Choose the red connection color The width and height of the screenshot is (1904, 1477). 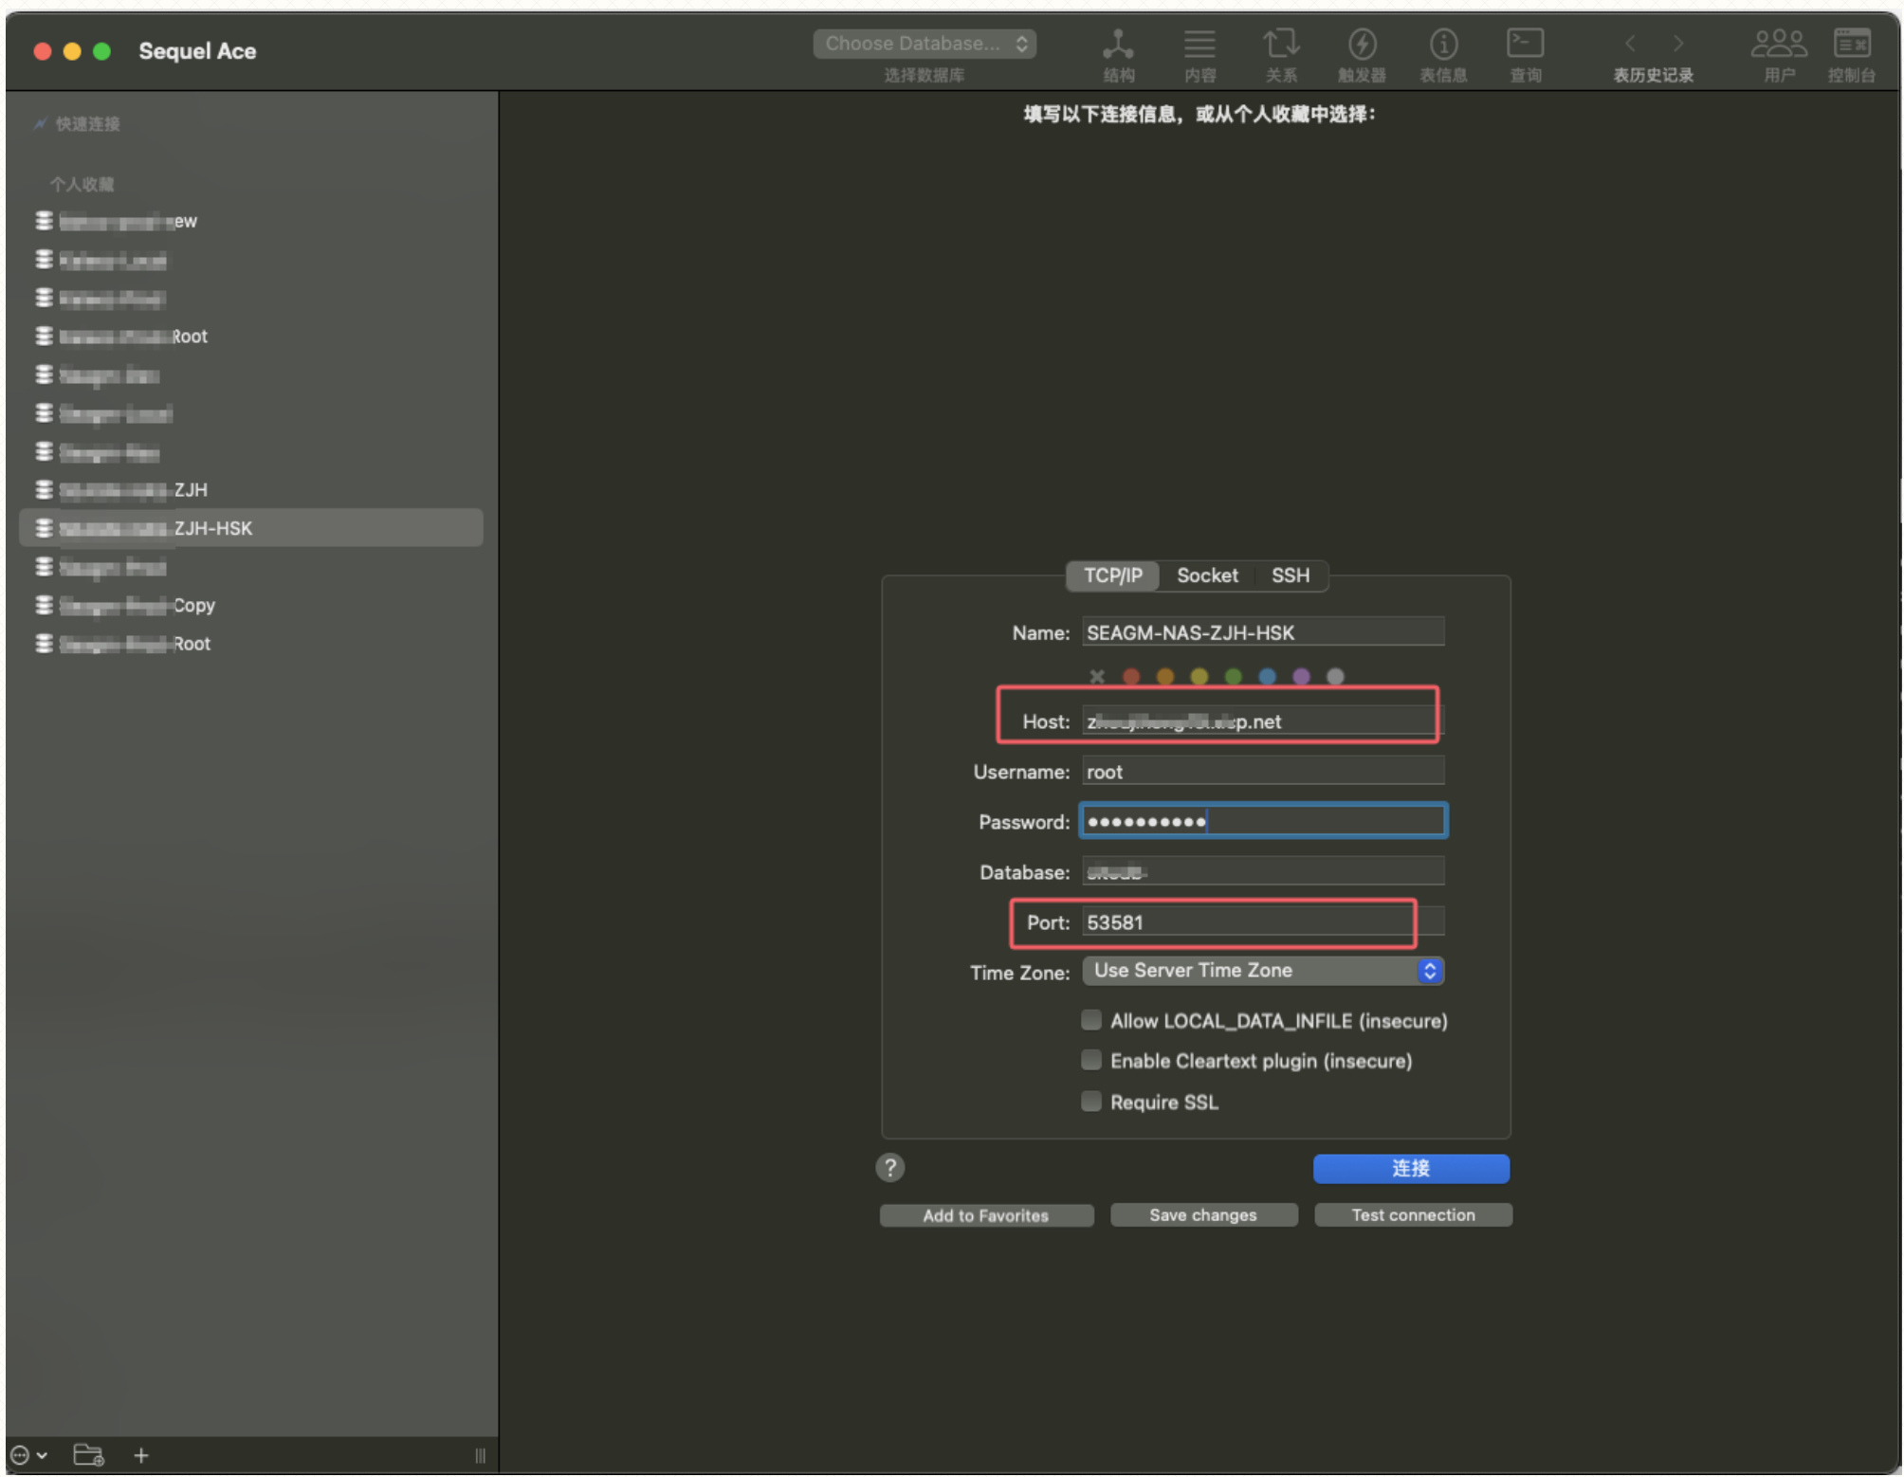click(1131, 676)
